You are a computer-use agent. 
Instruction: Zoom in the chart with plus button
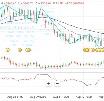[49, 84]
